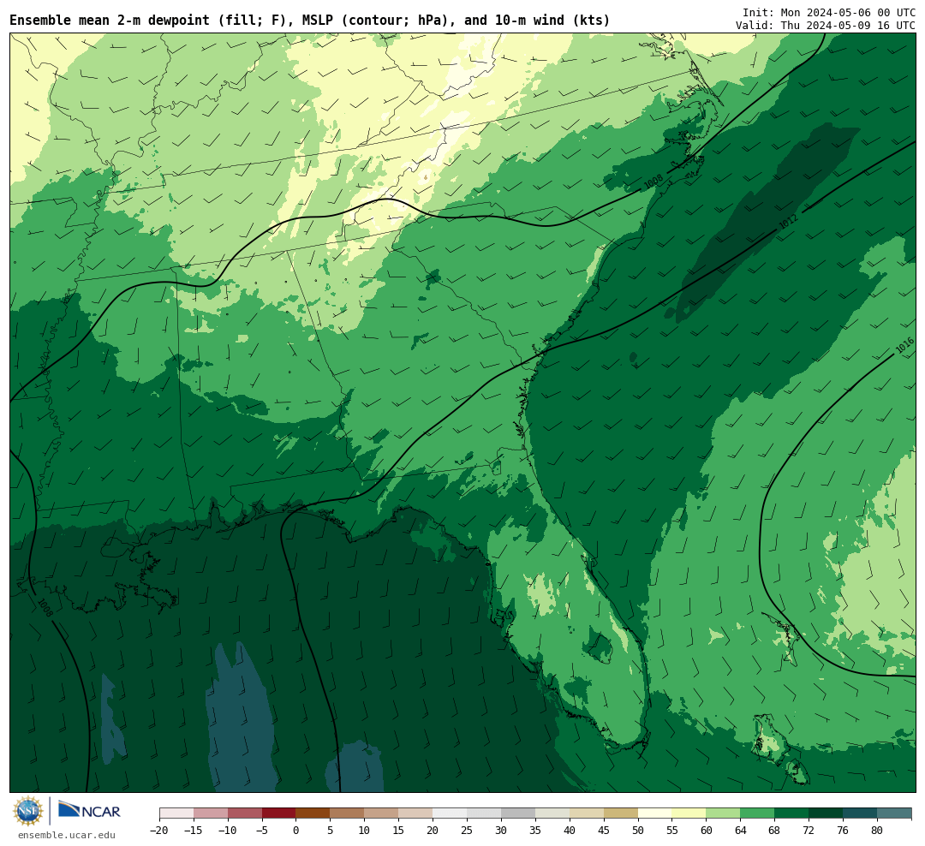Click the 55 colorbar tick label
This screenshot has height=846, width=925.
tap(672, 831)
